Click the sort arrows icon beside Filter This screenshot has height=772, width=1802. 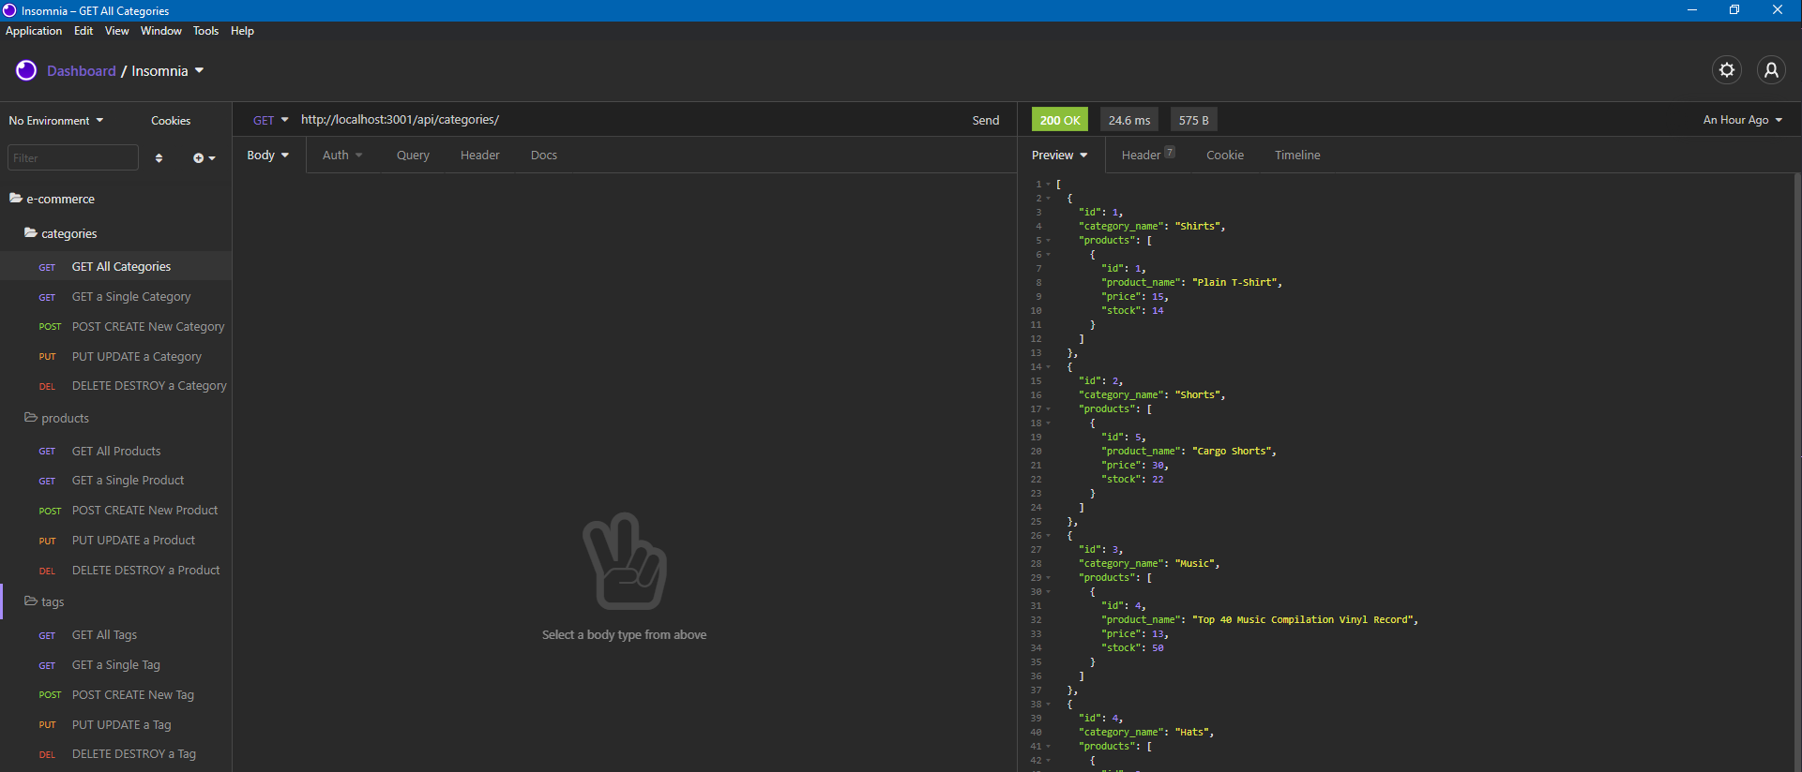coord(159,158)
